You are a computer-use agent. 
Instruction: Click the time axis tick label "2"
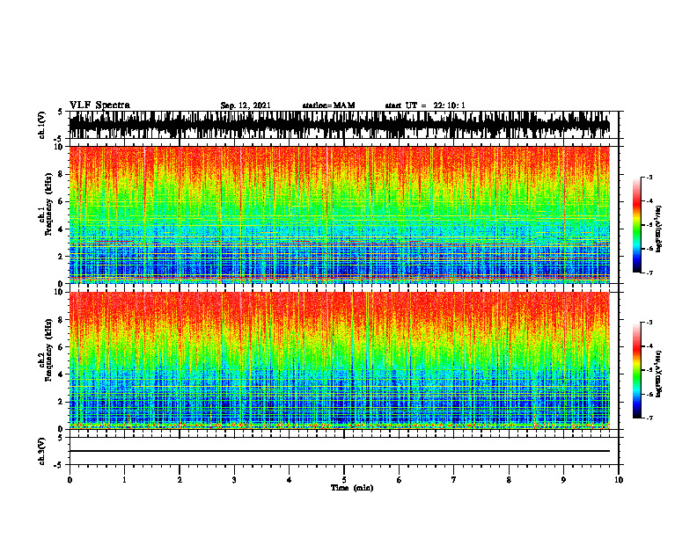(x=180, y=480)
